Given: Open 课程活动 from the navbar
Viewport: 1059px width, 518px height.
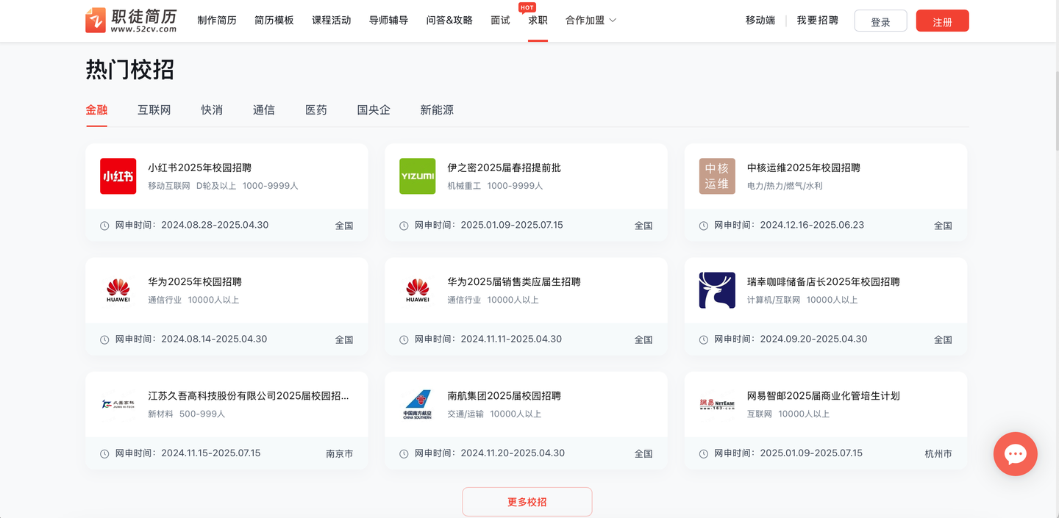Looking at the screenshot, I should click(x=332, y=21).
